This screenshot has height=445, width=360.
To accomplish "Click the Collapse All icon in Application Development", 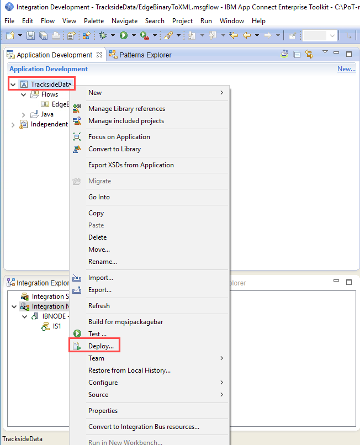I will click(297, 55).
